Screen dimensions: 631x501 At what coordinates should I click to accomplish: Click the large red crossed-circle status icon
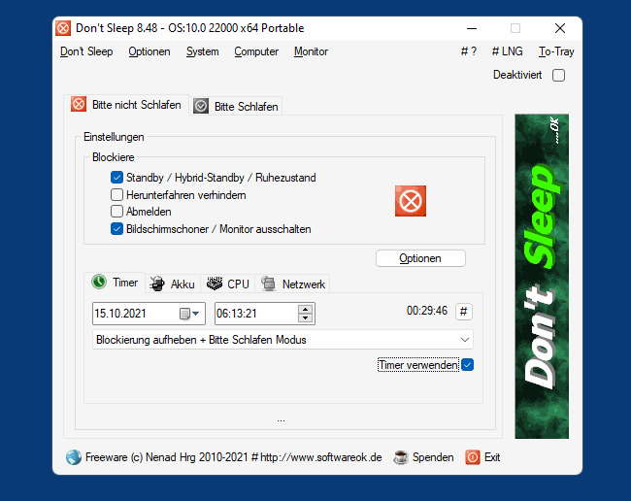point(411,201)
